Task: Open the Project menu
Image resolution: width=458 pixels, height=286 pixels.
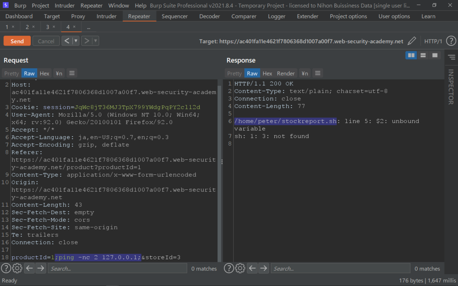Action: click(x=40, y=6)
